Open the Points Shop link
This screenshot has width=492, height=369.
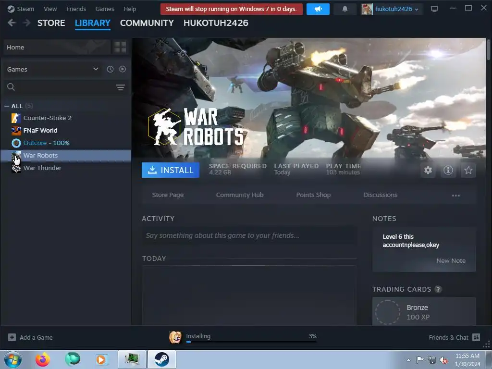tap(313, 195)
